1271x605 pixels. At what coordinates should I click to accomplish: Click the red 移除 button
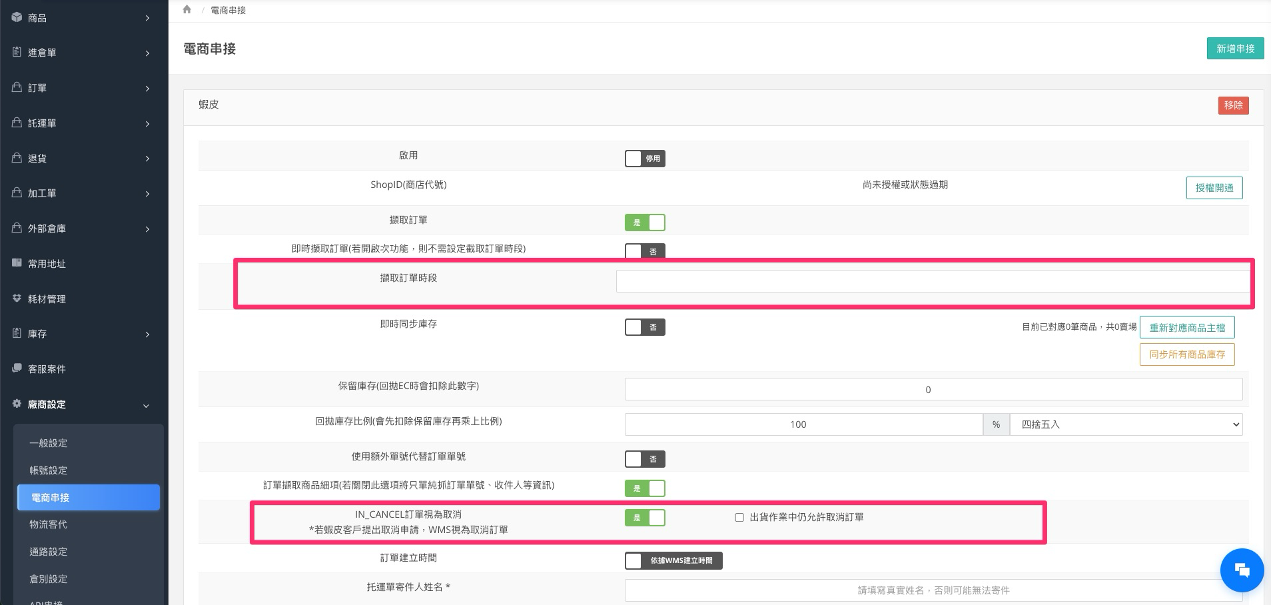click(x=1233, y=105)
